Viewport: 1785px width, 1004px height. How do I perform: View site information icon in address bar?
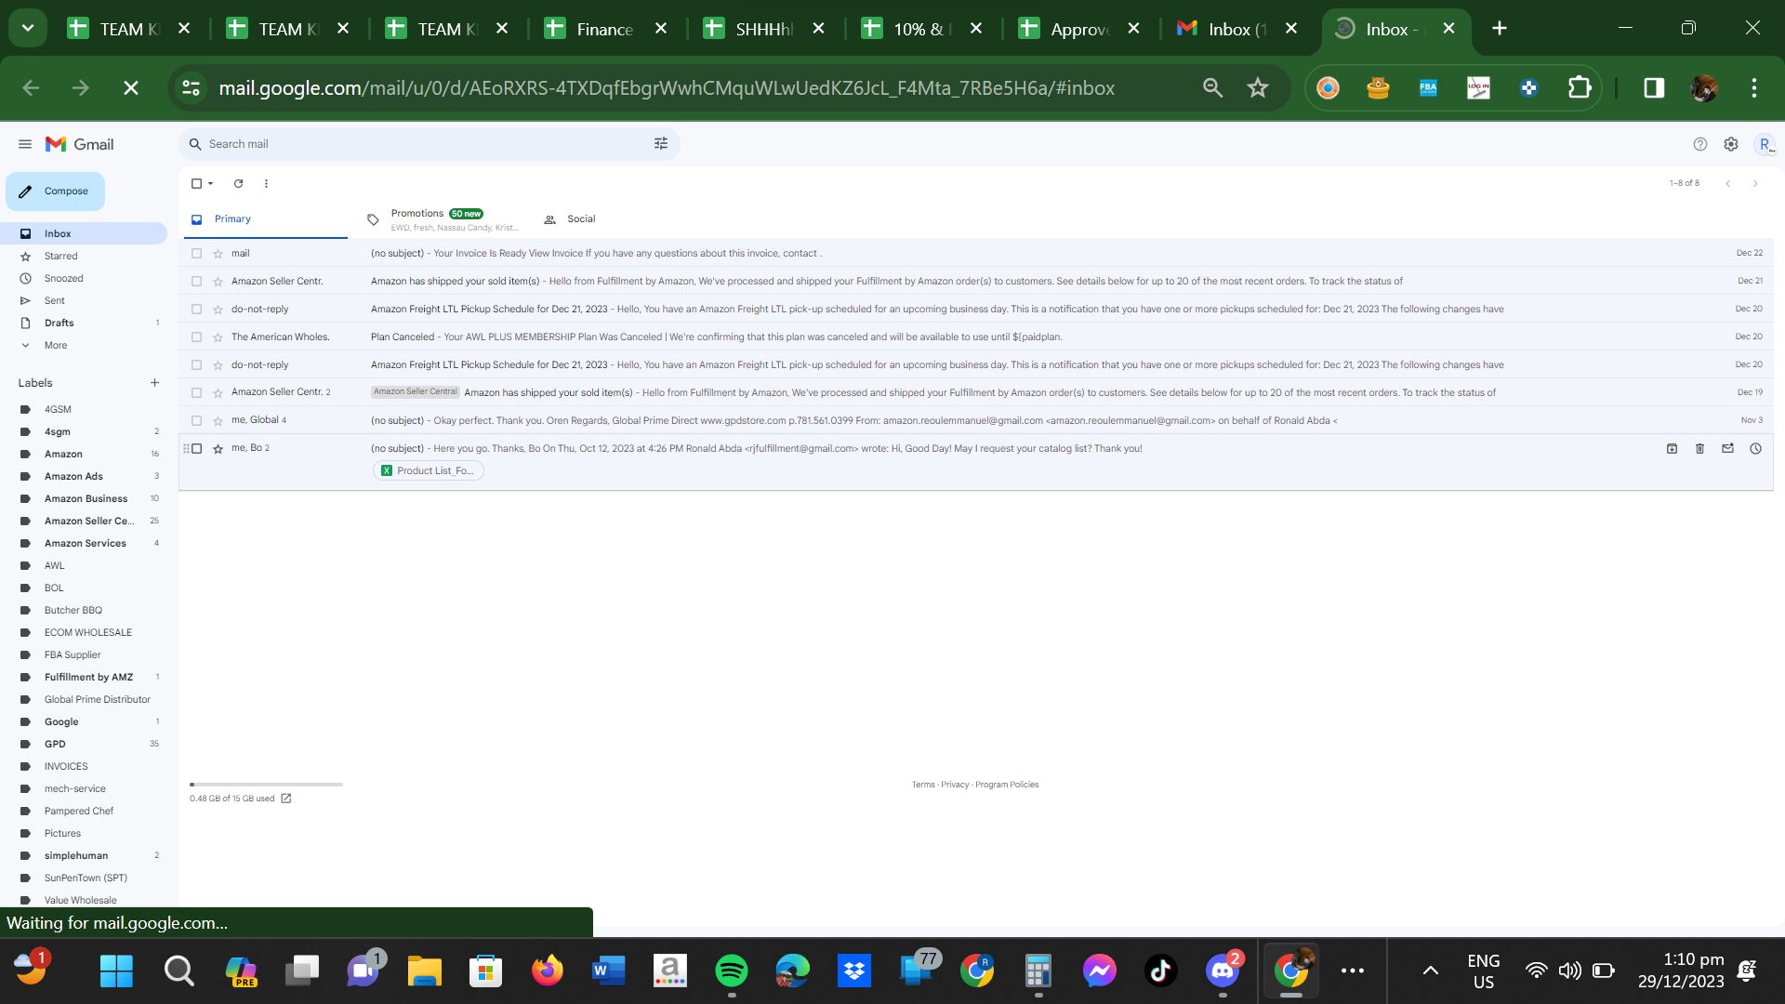pos(192,87)
